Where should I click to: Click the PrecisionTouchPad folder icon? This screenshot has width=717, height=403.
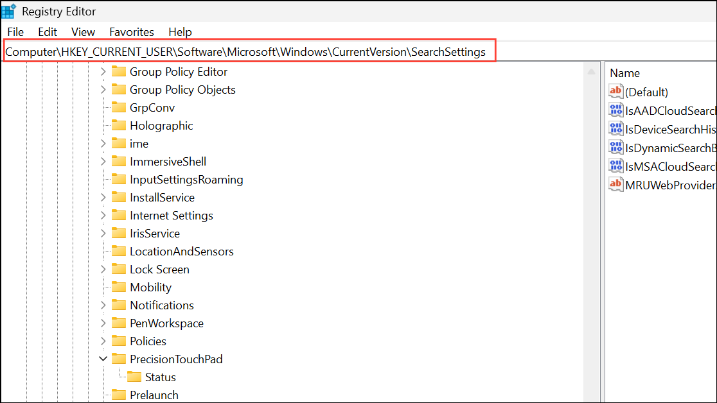pos(119,359)
